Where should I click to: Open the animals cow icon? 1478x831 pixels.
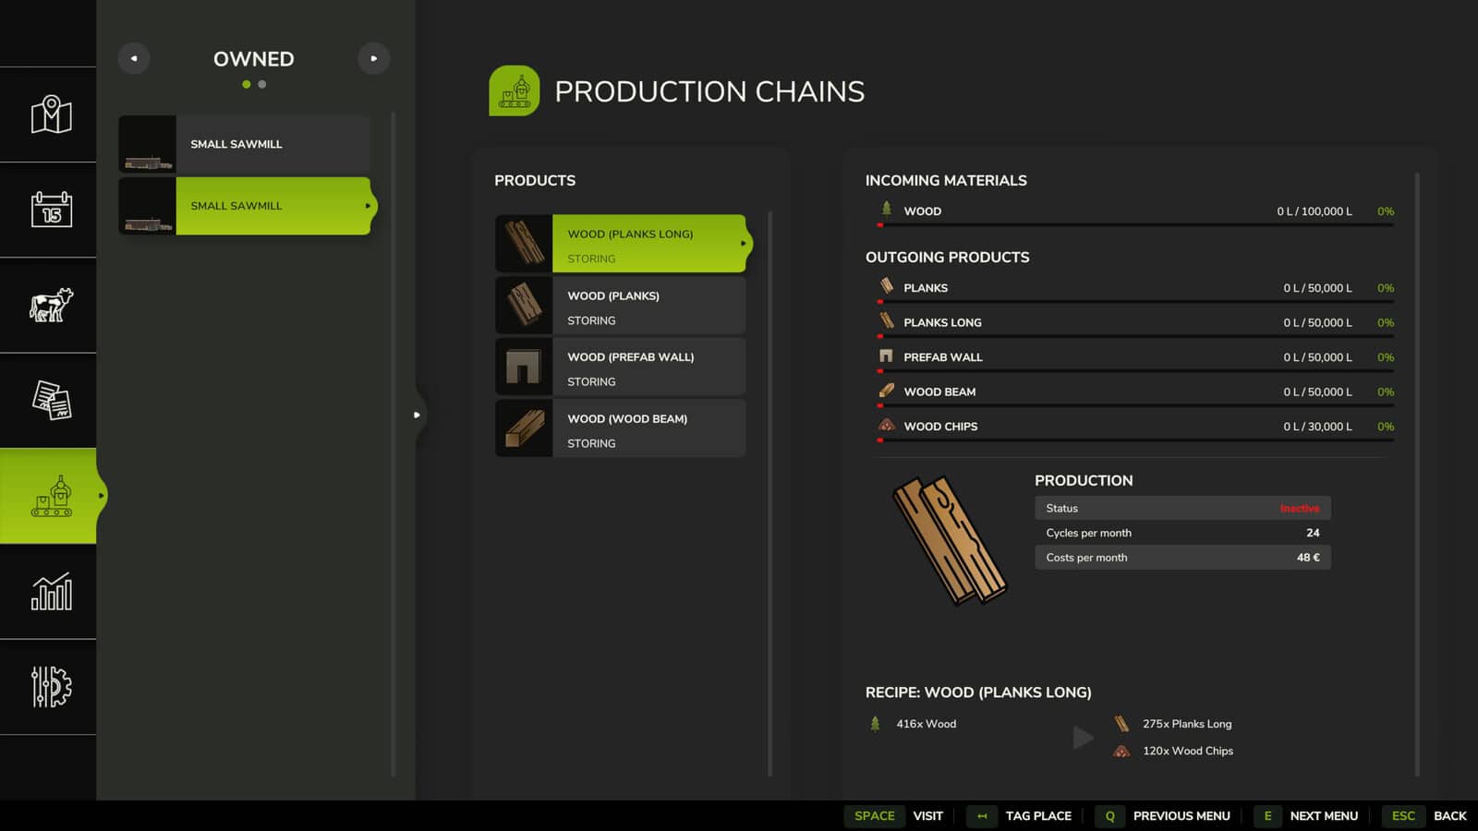[x=51, y=305]
